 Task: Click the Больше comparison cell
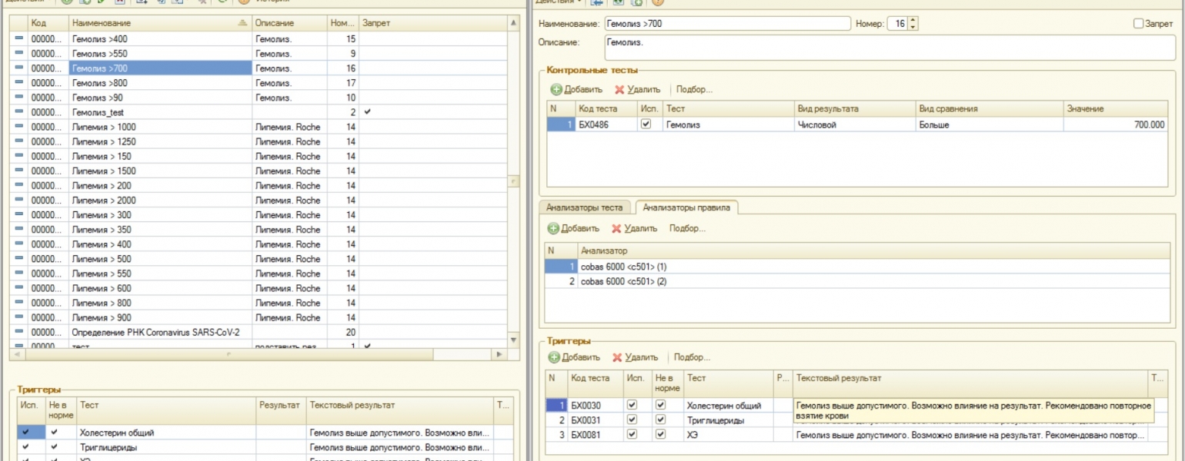tap(989, 124)
